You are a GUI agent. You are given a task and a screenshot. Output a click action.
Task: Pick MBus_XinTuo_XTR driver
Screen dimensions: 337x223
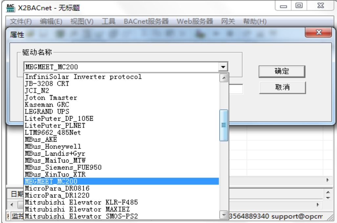pos(121,174)
